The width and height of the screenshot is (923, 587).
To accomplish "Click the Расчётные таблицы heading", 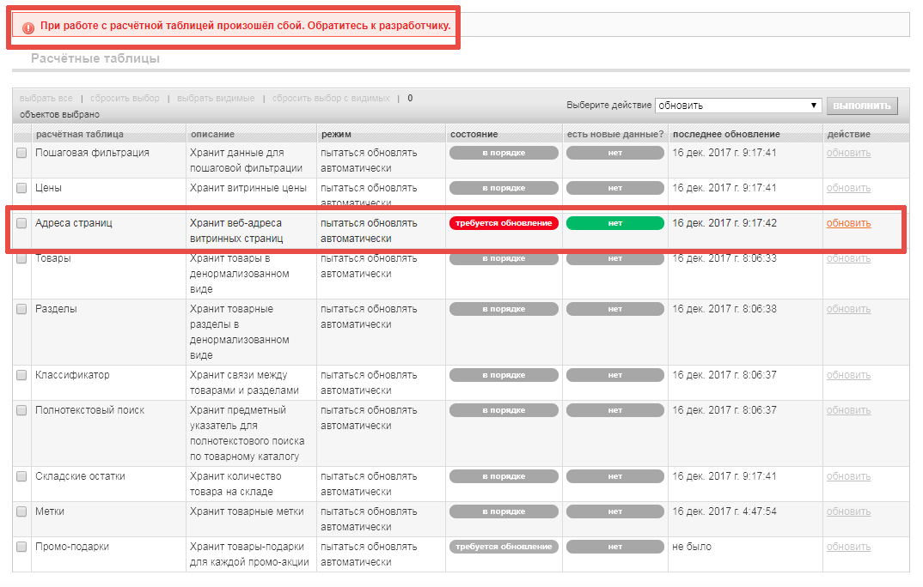I will (95, 58).
